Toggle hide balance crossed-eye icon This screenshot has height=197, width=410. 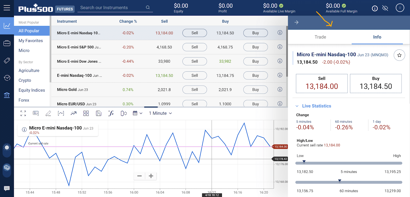385,8
